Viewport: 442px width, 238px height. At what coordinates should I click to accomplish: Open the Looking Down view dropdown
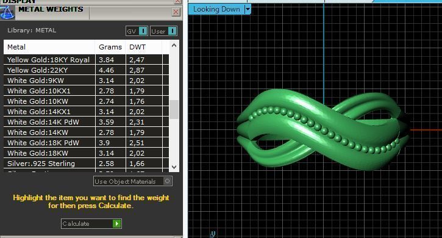click(248, 9)
